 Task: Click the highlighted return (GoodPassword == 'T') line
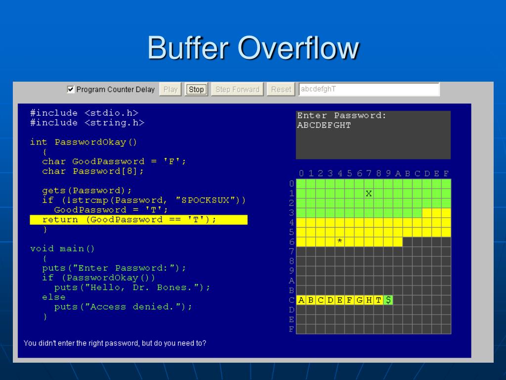(x=138, y=220)
